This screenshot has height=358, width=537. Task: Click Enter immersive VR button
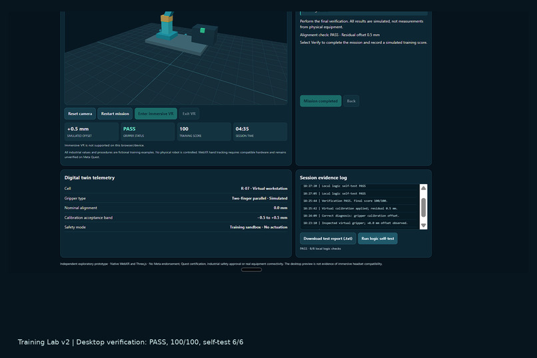pyautogui.click(x=156, y=114)
